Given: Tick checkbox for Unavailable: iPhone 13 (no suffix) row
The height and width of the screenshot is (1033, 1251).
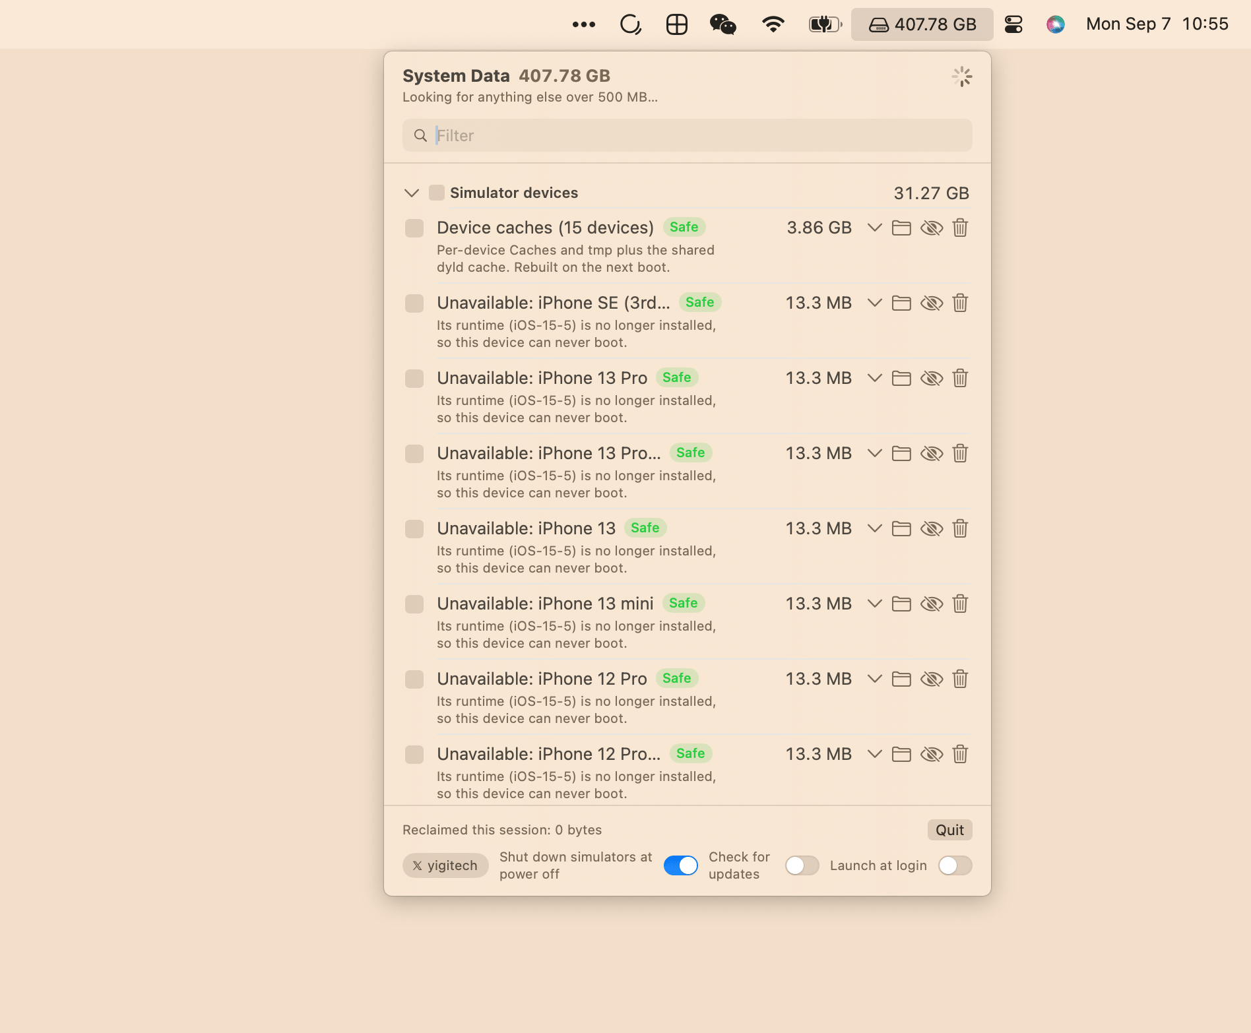Looking at the screenshot, I should coord(414,529).
